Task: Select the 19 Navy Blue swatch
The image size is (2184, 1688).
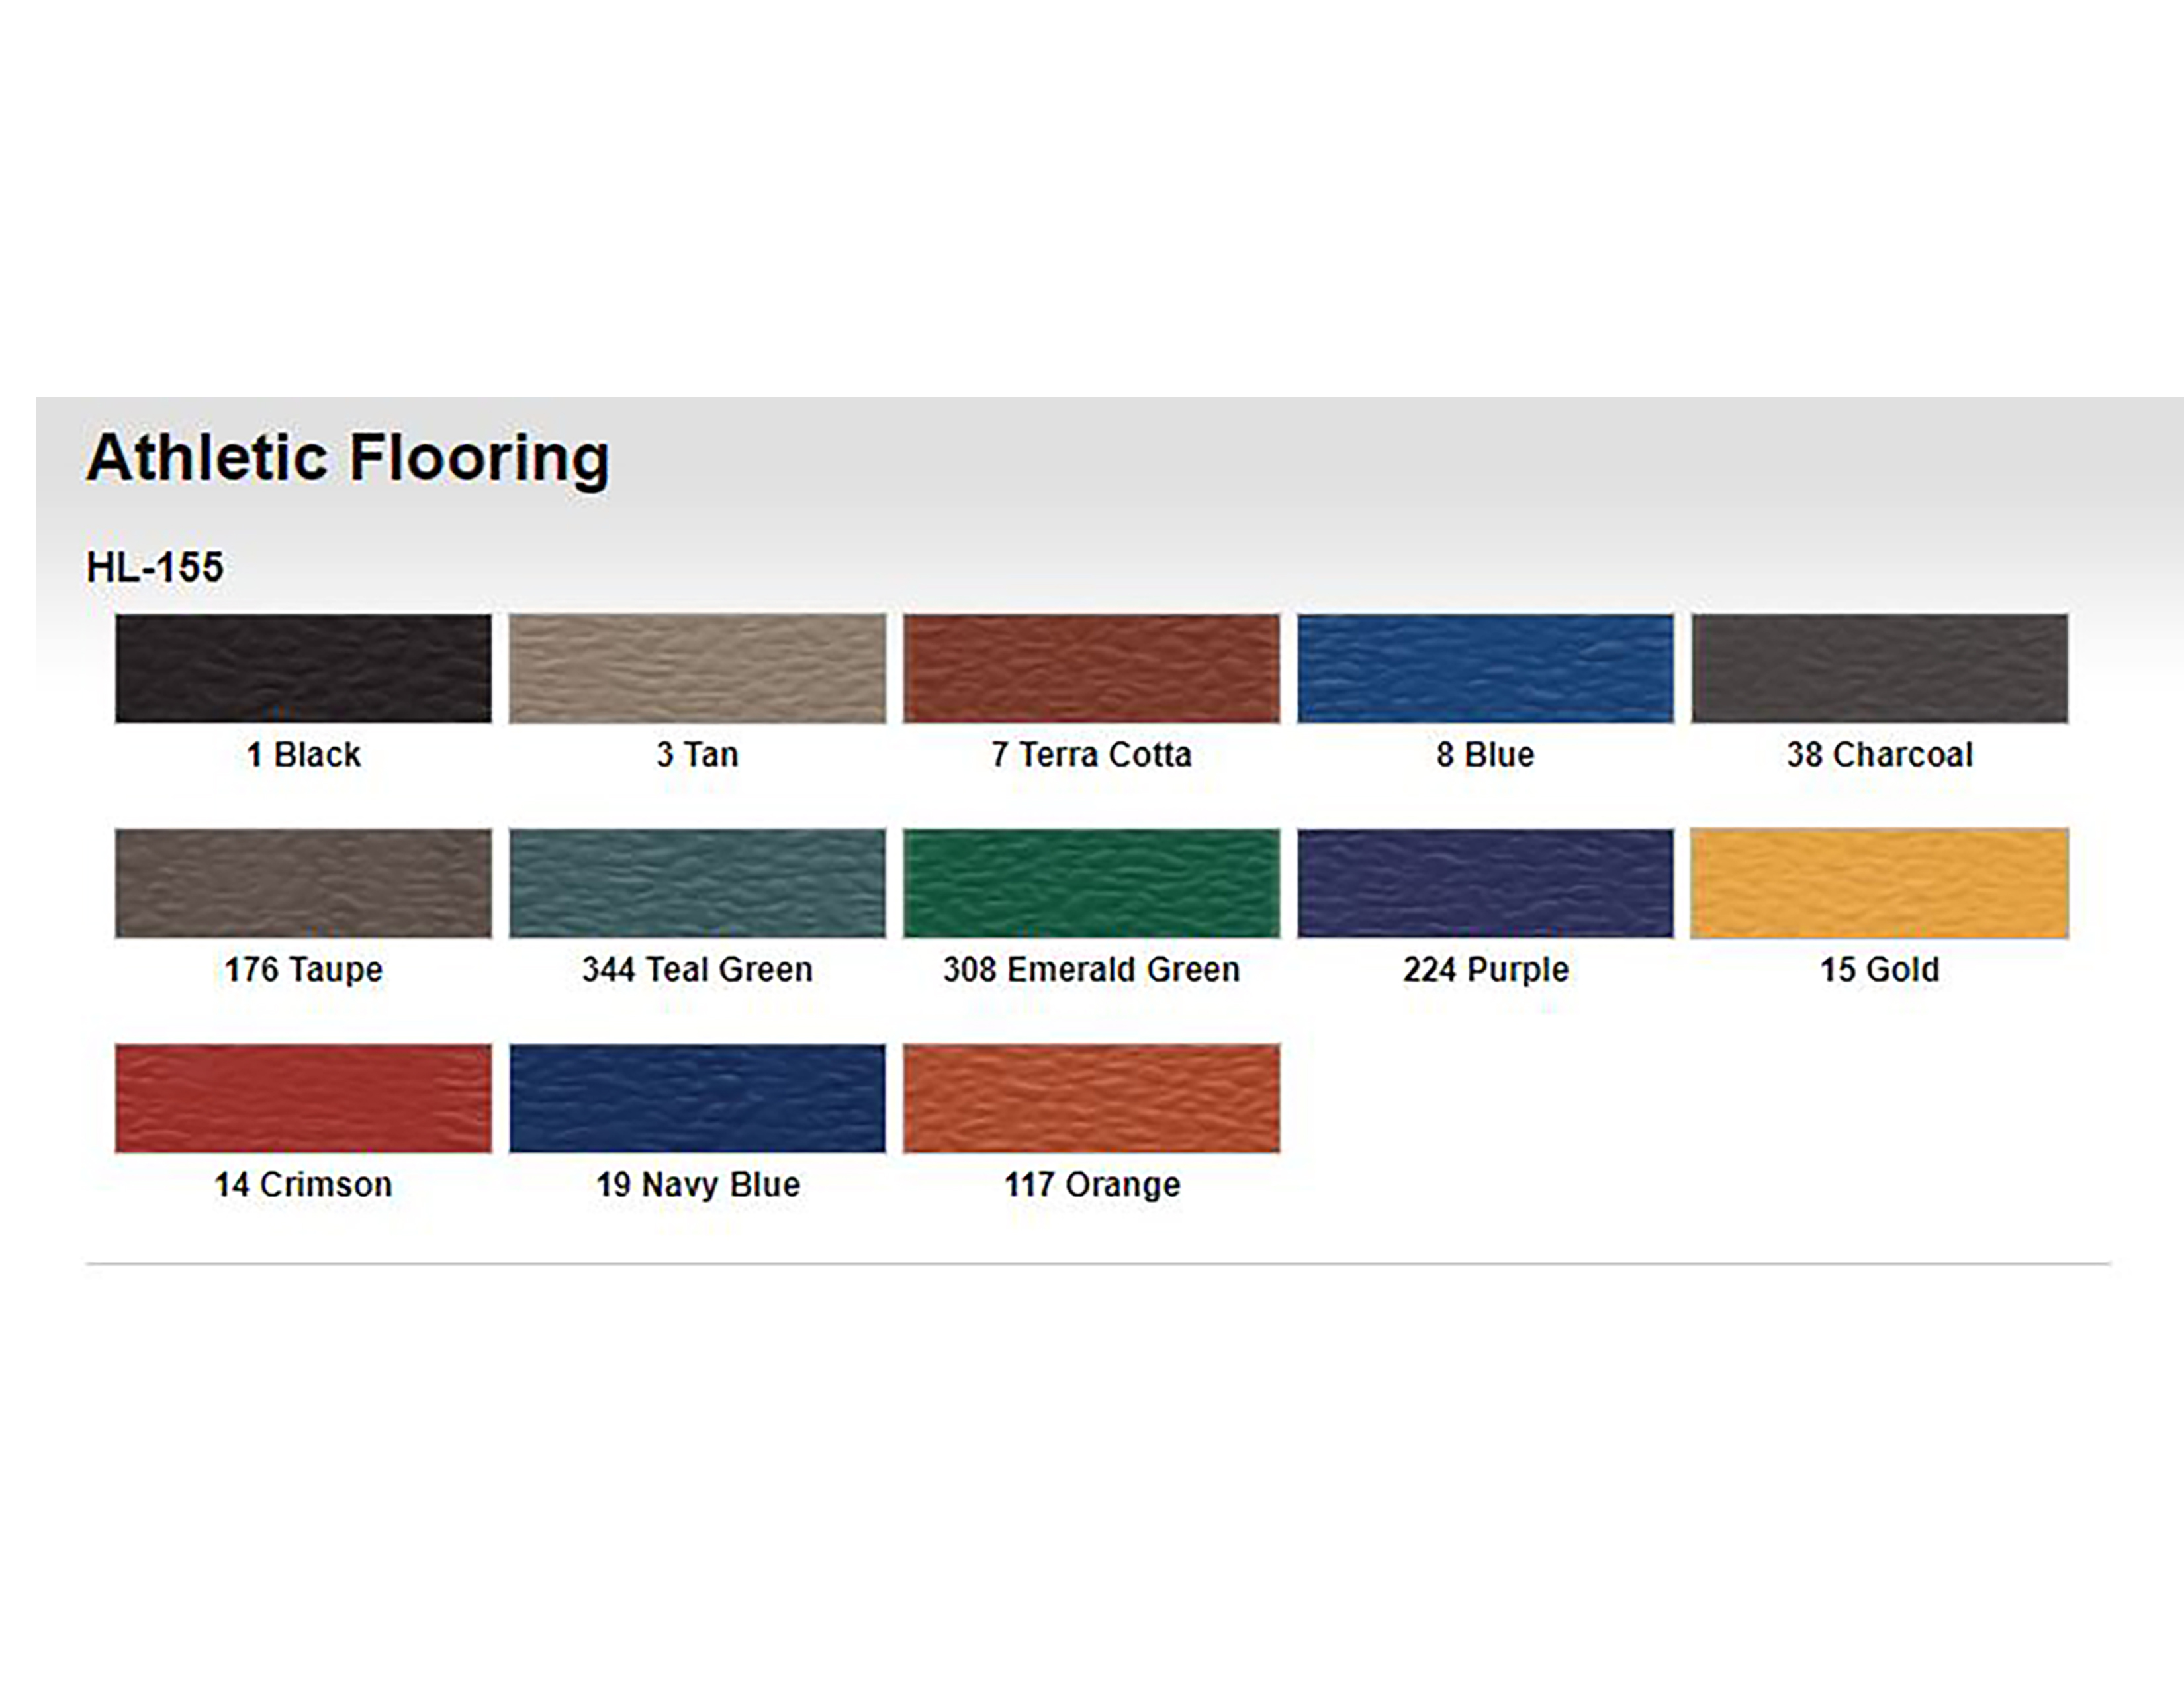Action: (x=697, y=1098)
